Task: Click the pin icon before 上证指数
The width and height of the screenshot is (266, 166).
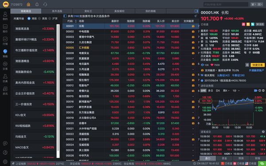Action: [x=13, y=163]
